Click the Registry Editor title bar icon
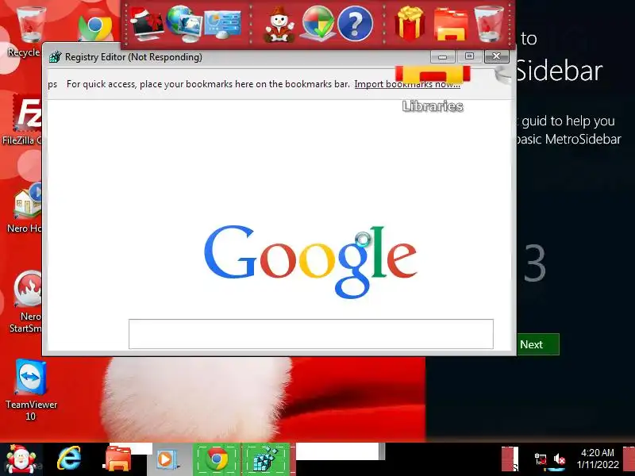Screen dimensions: 635x476 point(55,57)
